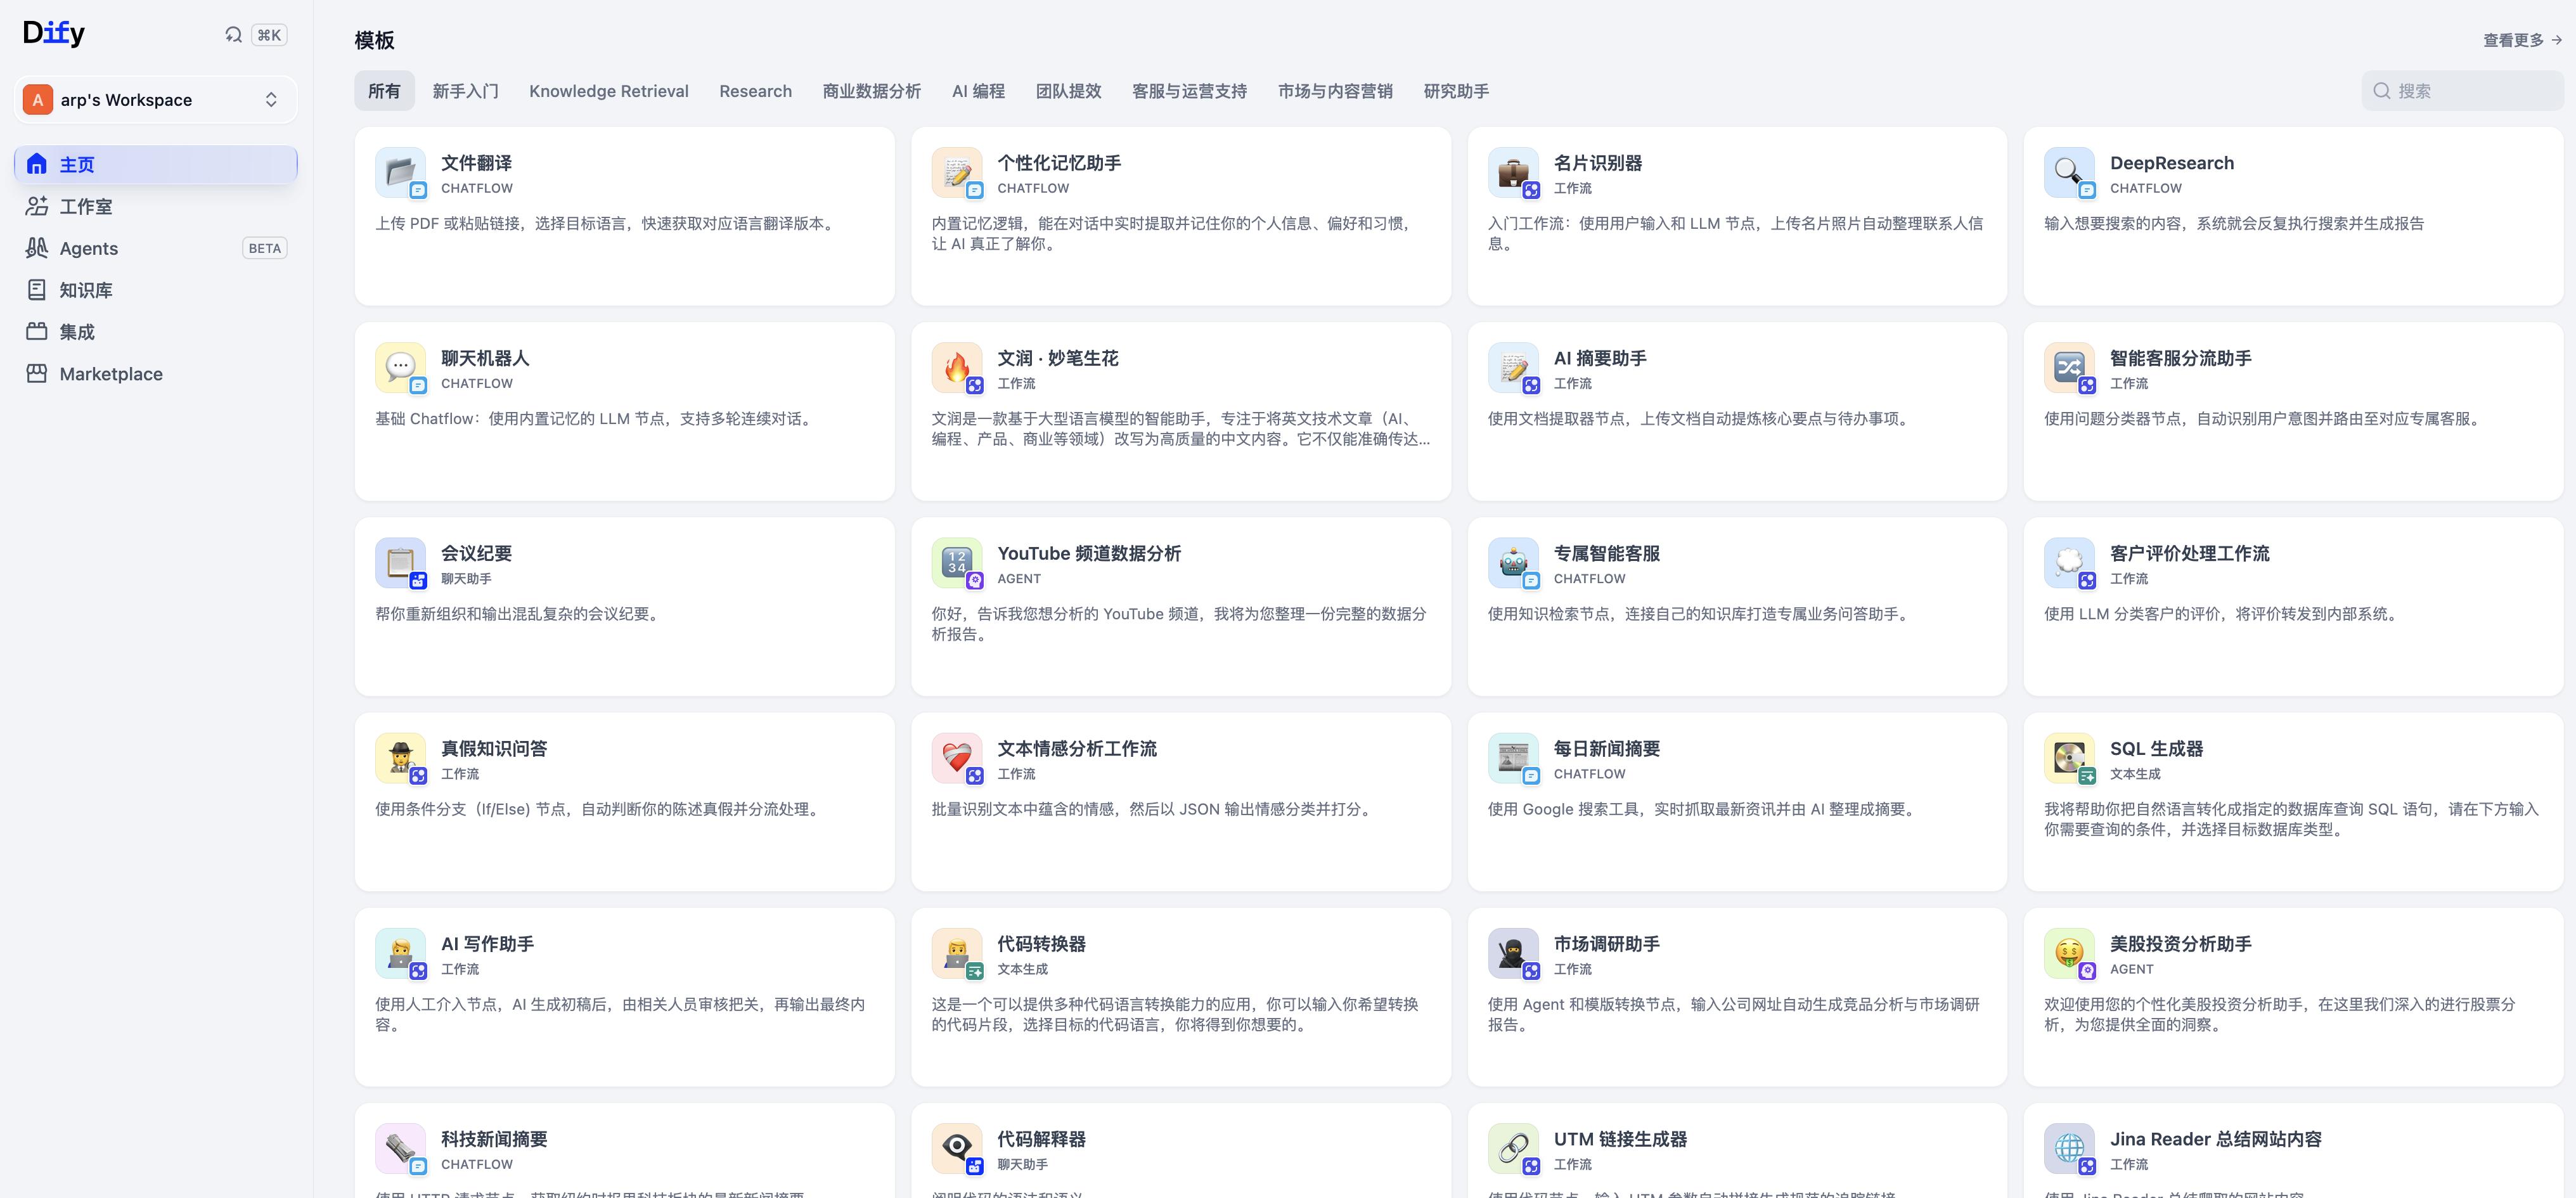
Task: Click the 会议纪要 clipboard icon
Action: coord(400,562)
